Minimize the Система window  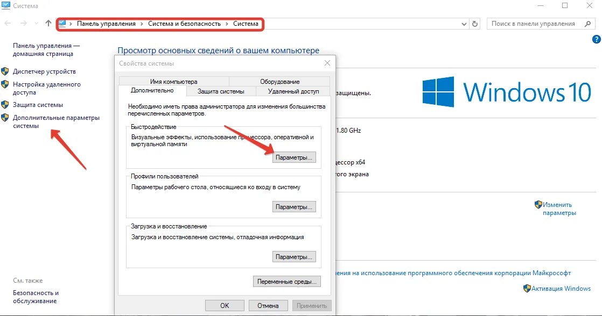(x=541, y=6)
